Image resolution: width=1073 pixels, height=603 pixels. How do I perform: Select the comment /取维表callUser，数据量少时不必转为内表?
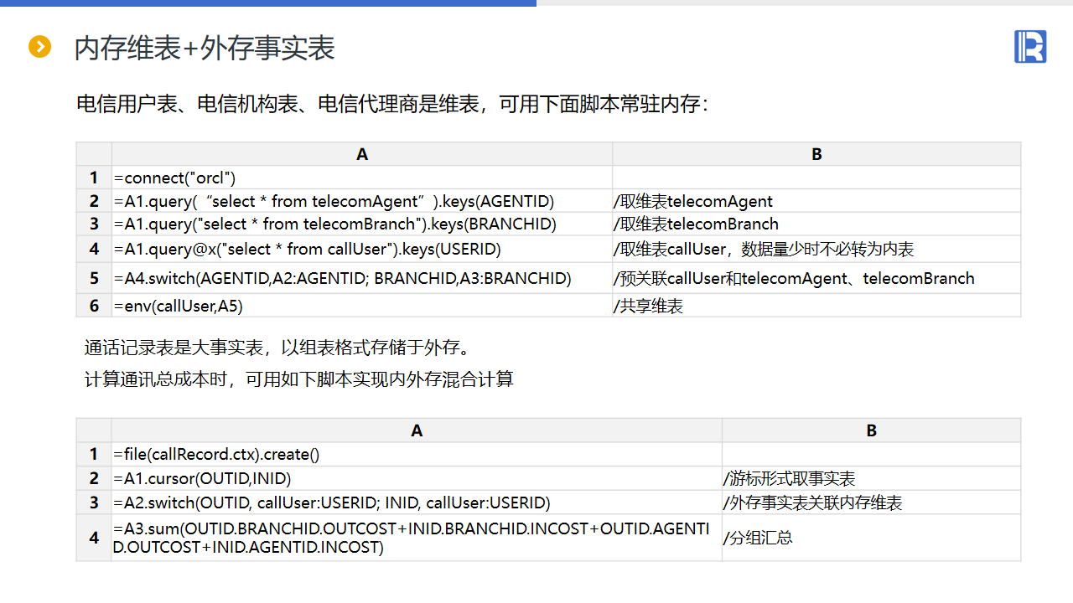pos(765,249)
